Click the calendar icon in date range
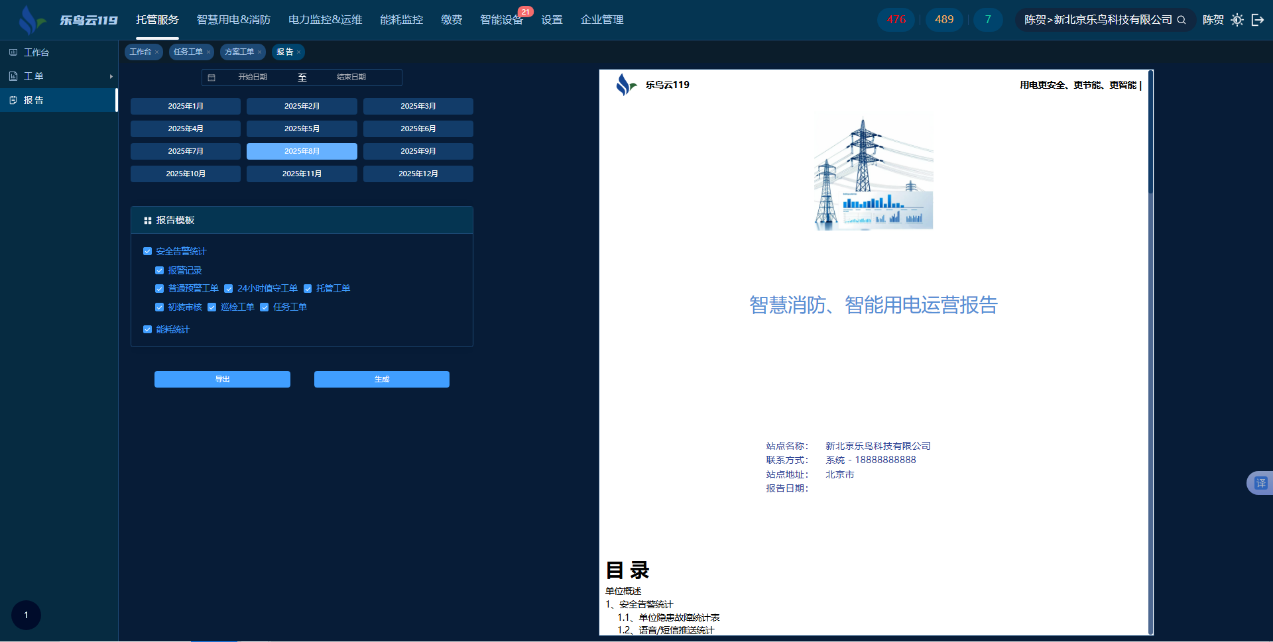 pos(212,78)
